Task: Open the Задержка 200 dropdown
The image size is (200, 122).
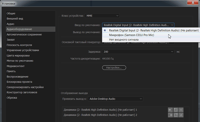Action: point(138,52)
